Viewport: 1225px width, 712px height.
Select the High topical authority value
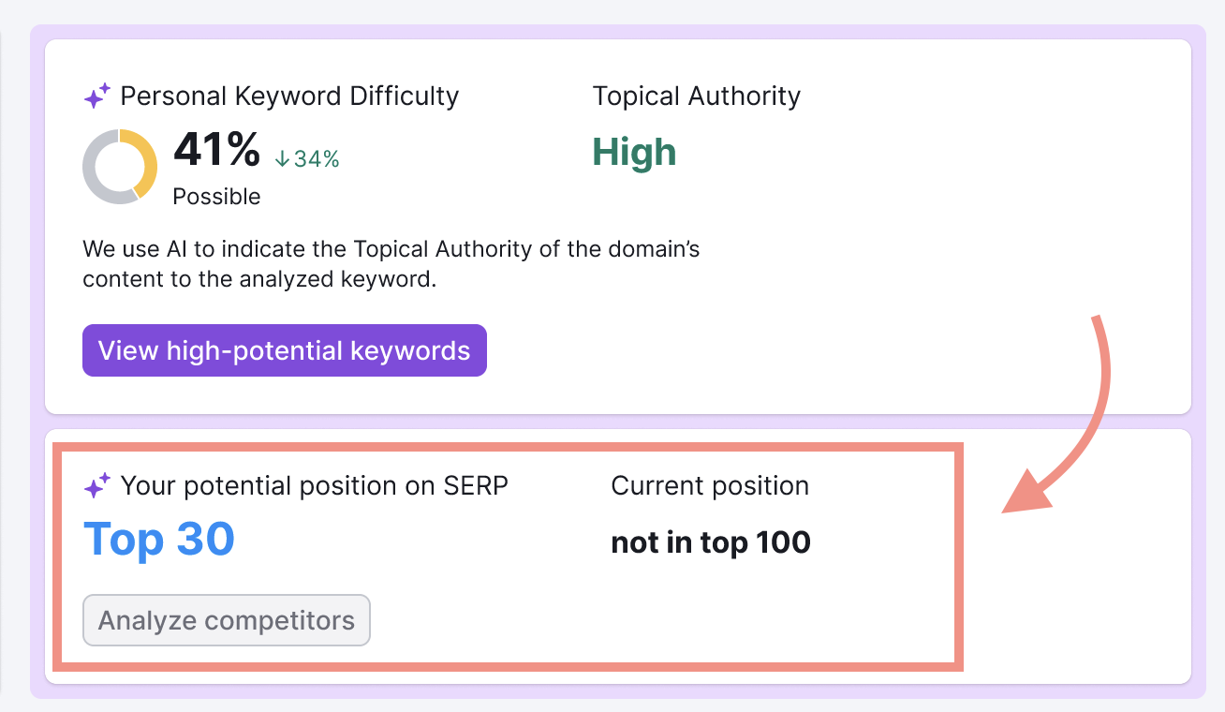[x=634, y=153]
